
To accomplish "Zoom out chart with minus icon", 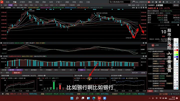I will tap(143, 7).
